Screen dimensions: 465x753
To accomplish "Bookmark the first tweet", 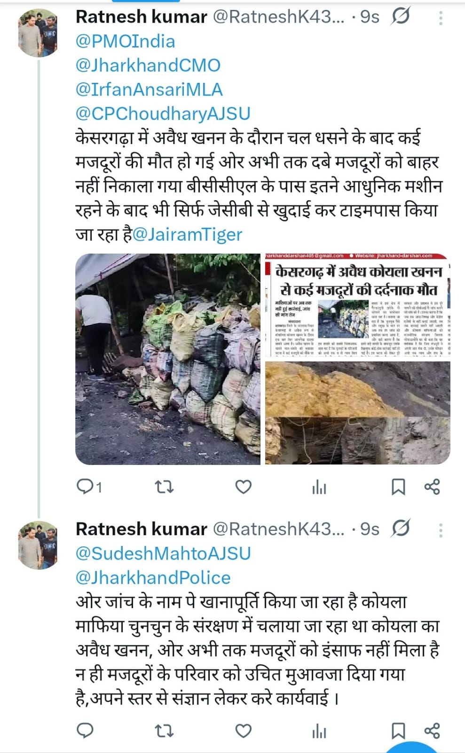I will click(x=398, y=487).
